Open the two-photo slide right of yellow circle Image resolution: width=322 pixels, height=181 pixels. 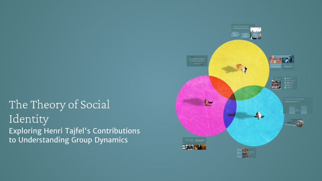282,62
